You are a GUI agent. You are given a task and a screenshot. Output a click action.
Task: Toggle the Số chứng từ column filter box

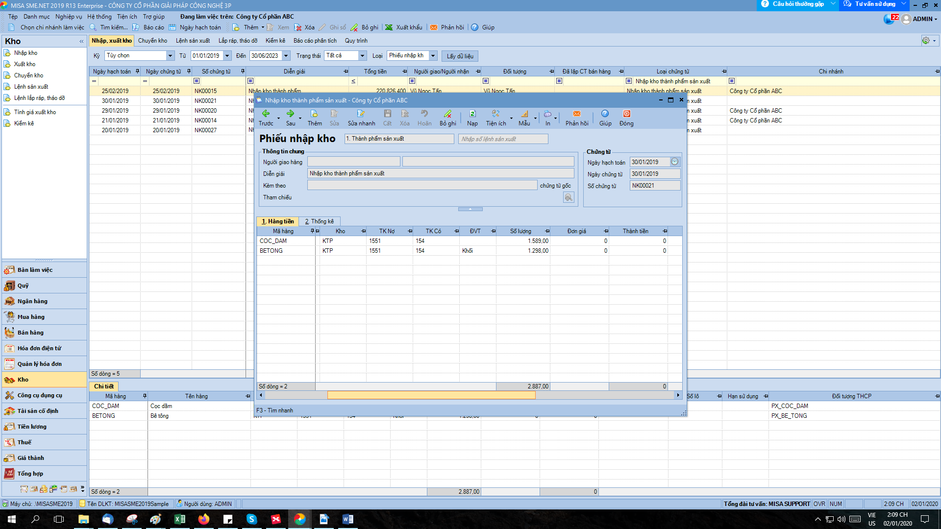(197, 81)
